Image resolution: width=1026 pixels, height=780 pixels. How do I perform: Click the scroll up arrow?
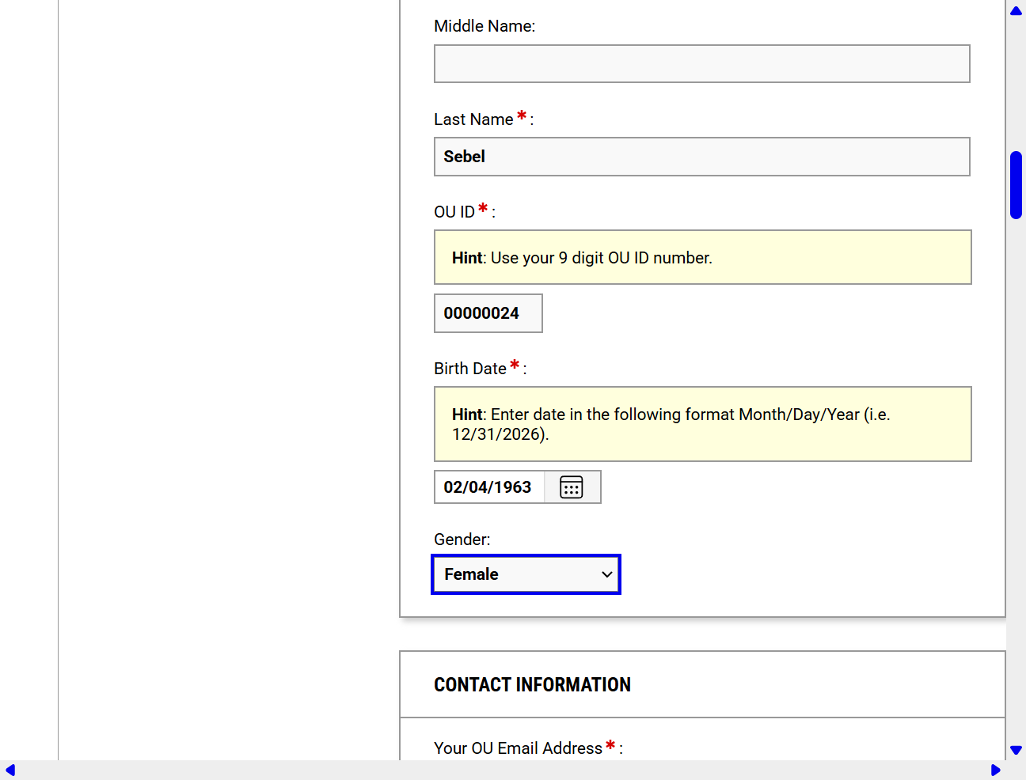(x=1016, y=10)
